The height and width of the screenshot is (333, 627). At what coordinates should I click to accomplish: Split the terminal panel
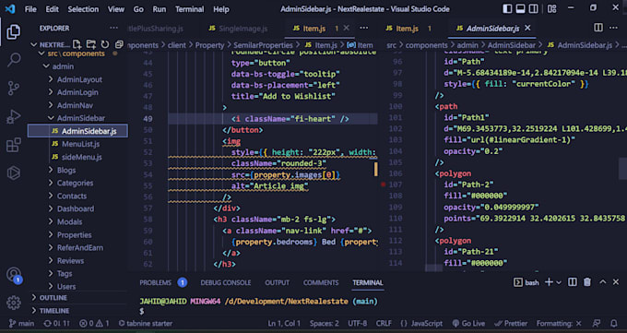point(573,282)
